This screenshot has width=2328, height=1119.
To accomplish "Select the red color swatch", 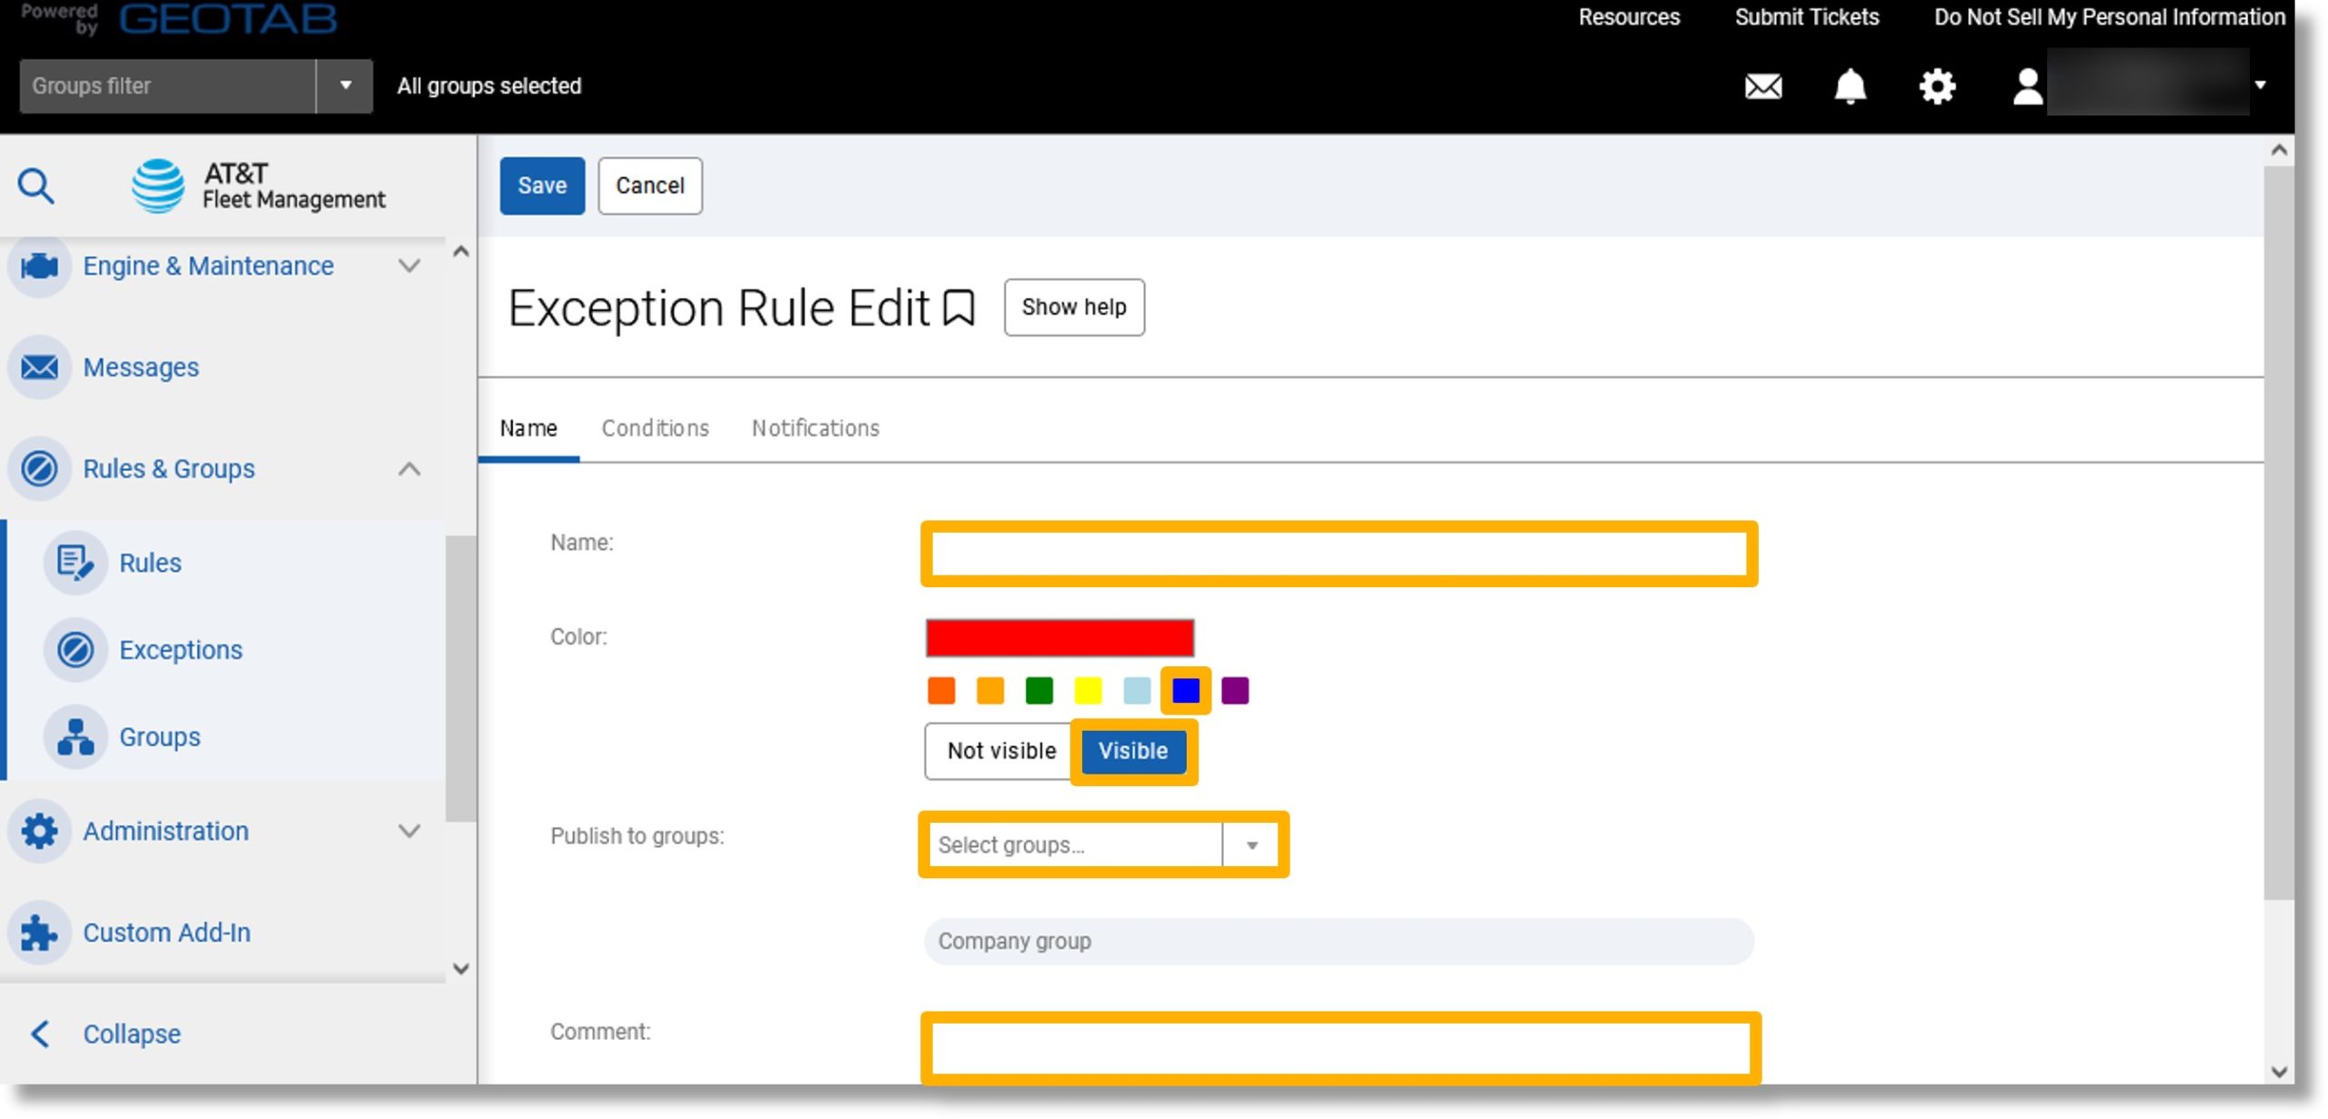I will [1060, 636].
